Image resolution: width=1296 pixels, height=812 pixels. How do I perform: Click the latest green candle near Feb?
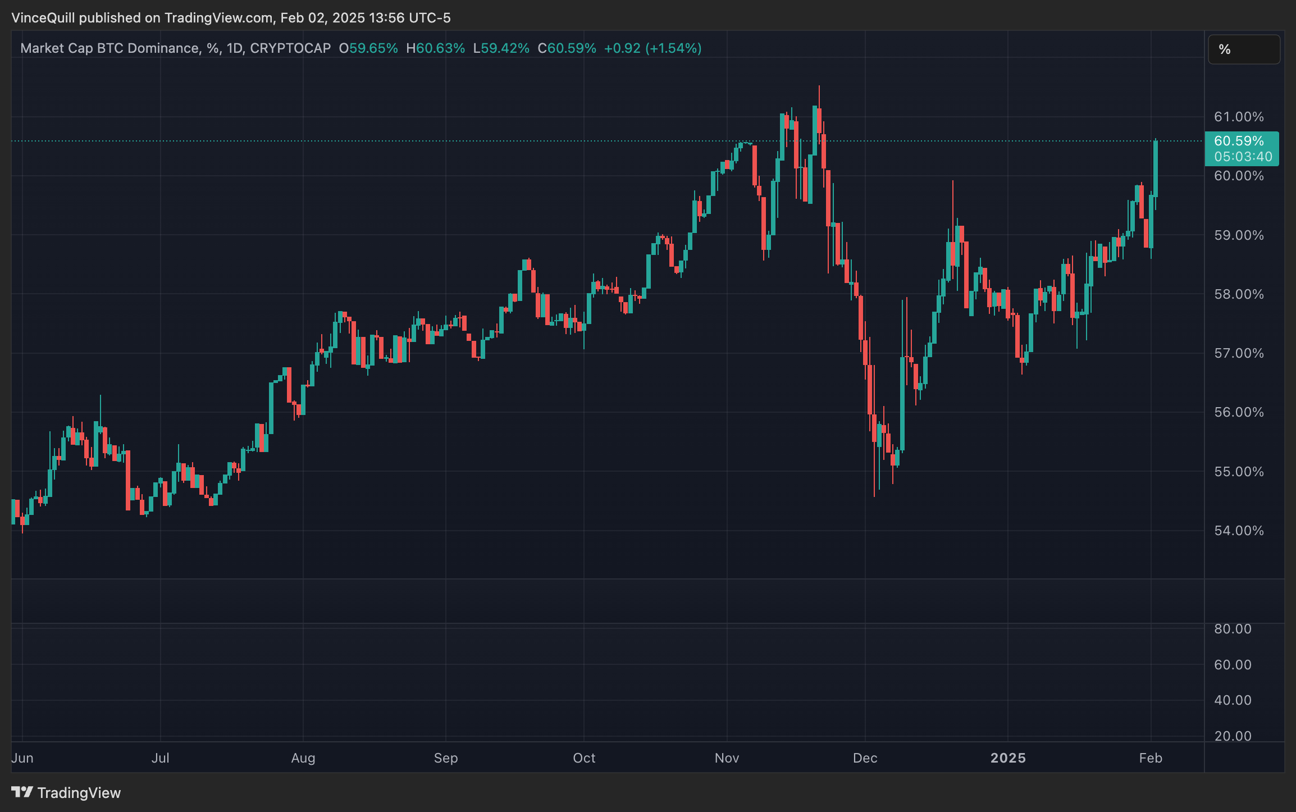tap(1155, 168)
